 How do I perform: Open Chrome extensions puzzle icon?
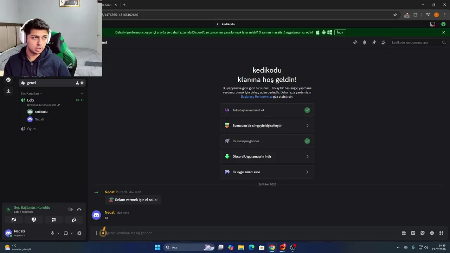point(416,15)
